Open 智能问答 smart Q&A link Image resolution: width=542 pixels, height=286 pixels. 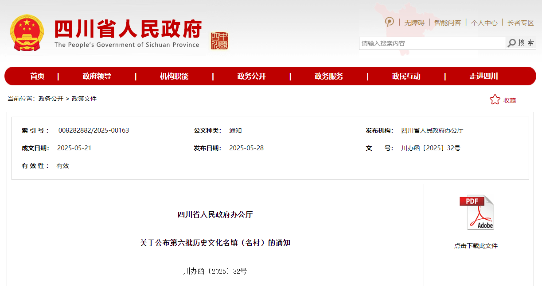pos(447,23)
